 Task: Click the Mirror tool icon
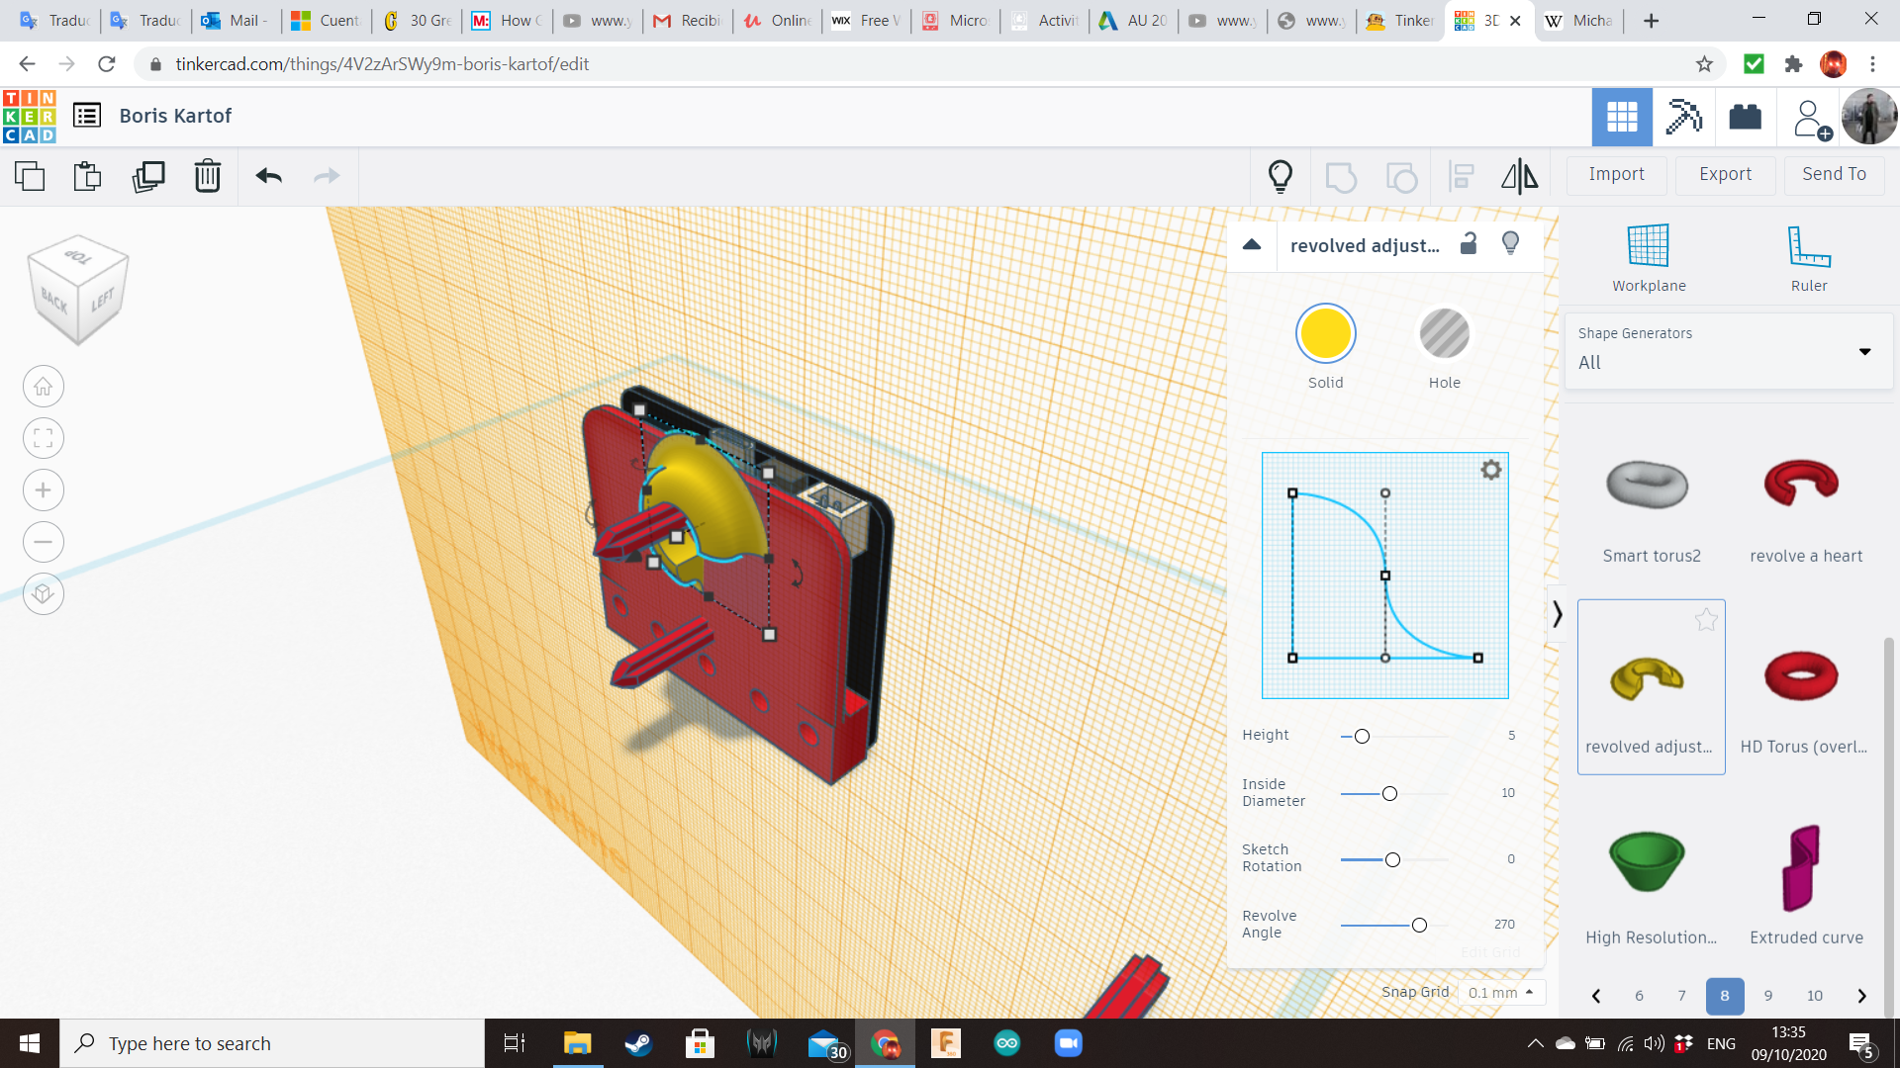tap(1519, 177)
